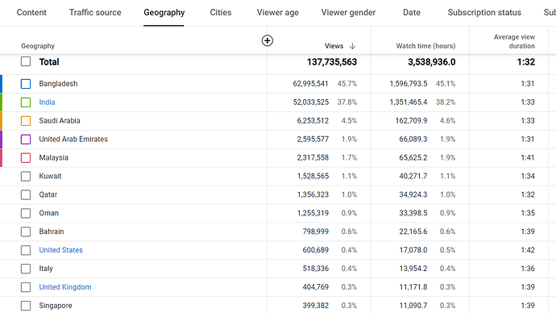Click Italy watch time 13,954.2
The height and width of the screenshot is (313, 556).
(413, 269)
